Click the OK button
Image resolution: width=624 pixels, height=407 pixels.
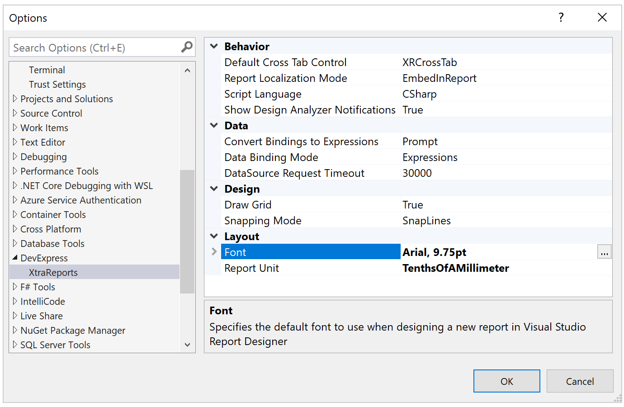(x=506, y=381)
